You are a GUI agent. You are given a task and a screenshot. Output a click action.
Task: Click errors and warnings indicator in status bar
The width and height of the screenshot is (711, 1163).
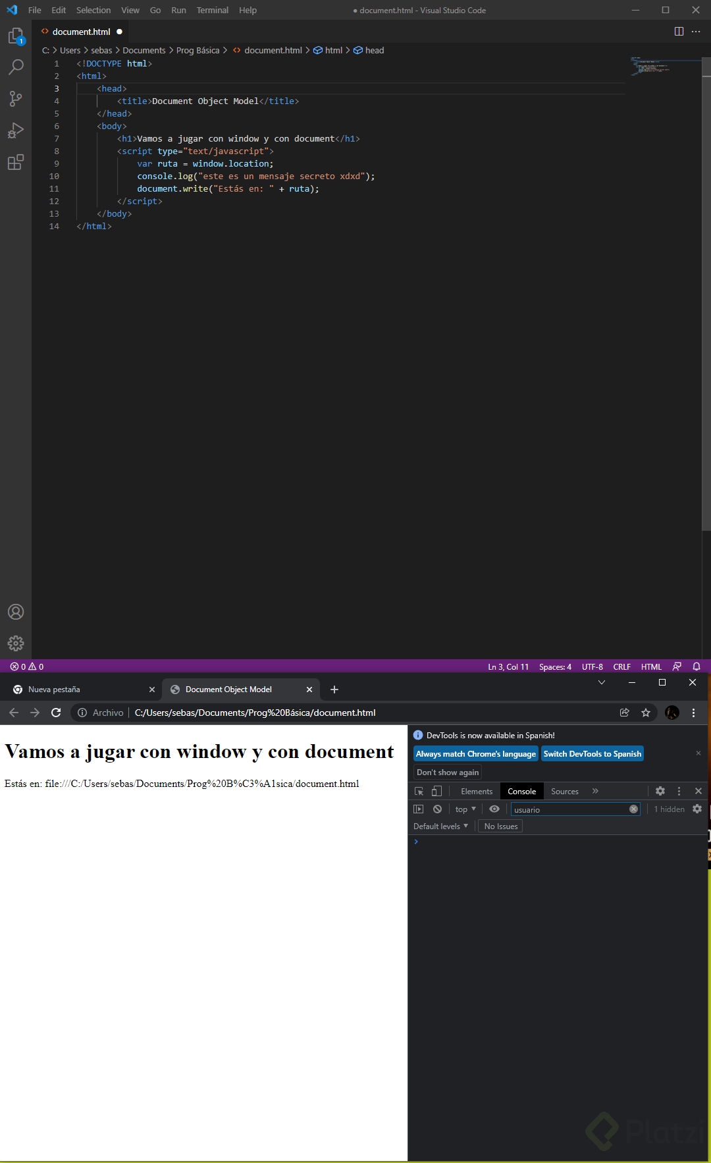click(27, 666)
